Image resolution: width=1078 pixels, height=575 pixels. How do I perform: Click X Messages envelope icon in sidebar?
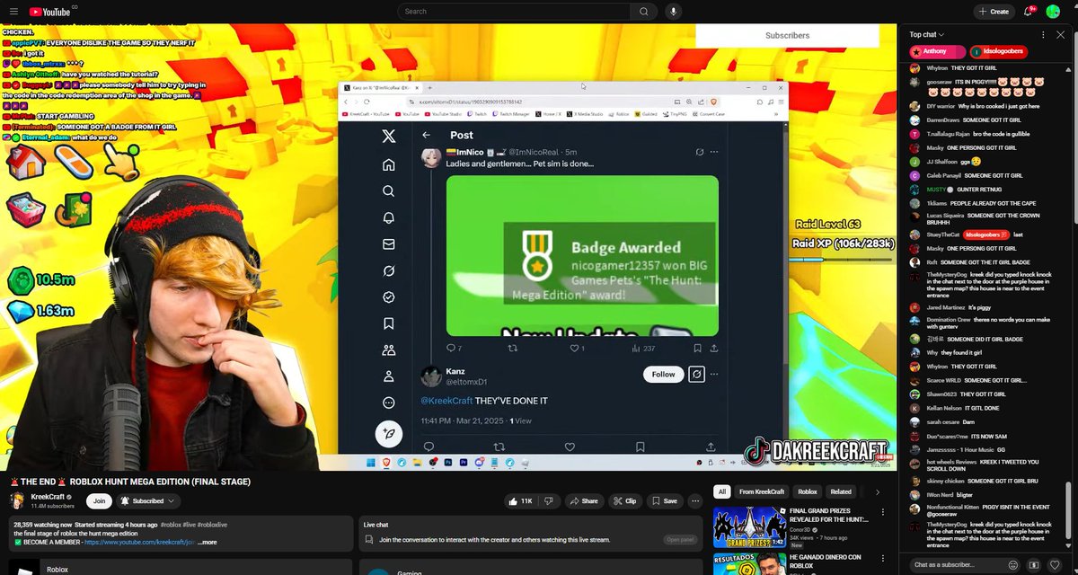[x=388, y=243]
